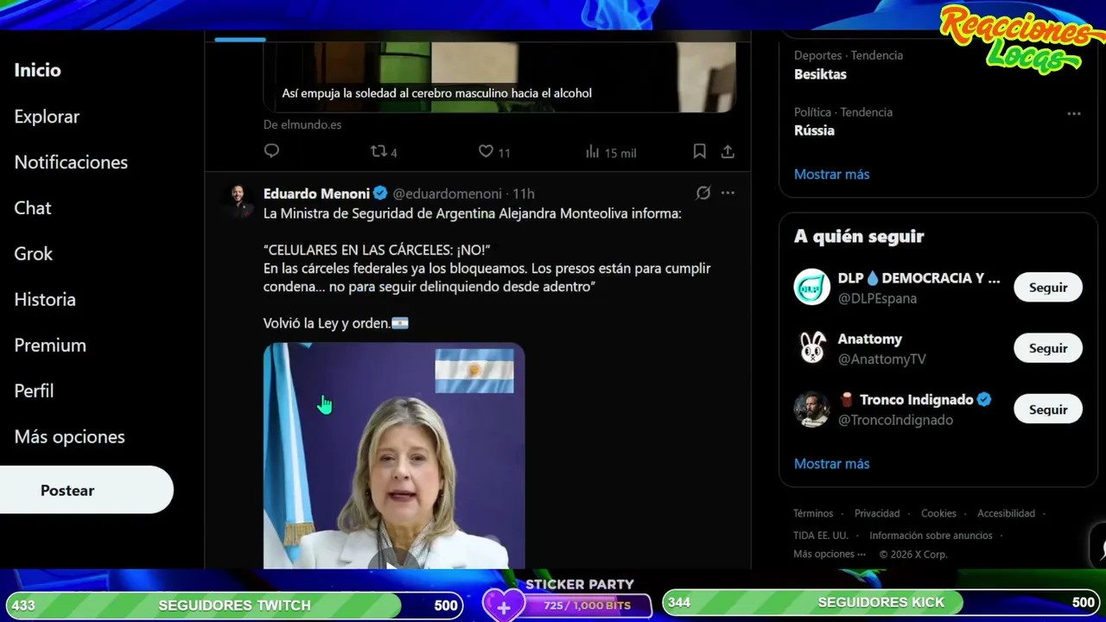Select Premium in the sidebar
Image resolution: width=1106 pixels, height=622 pixels.
[50, 346]
